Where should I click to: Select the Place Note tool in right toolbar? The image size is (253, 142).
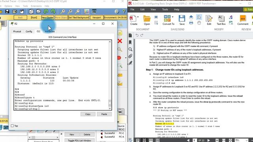(120, 33)
